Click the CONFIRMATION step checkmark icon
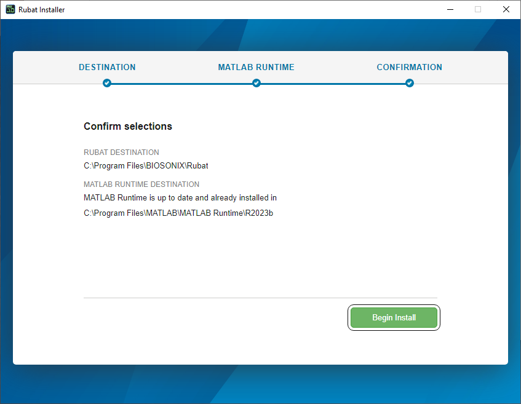Screen dimensions: 521x404 409,82
